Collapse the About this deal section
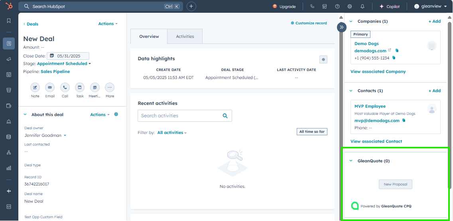Viewport: 453px width, 221px height. point(25,114)
